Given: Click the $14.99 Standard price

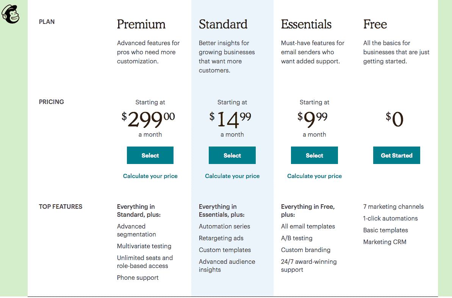Looking at the screenshot, I should [x=230, y=119].
